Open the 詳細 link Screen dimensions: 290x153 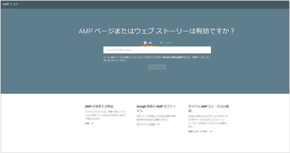click(87, 123)
